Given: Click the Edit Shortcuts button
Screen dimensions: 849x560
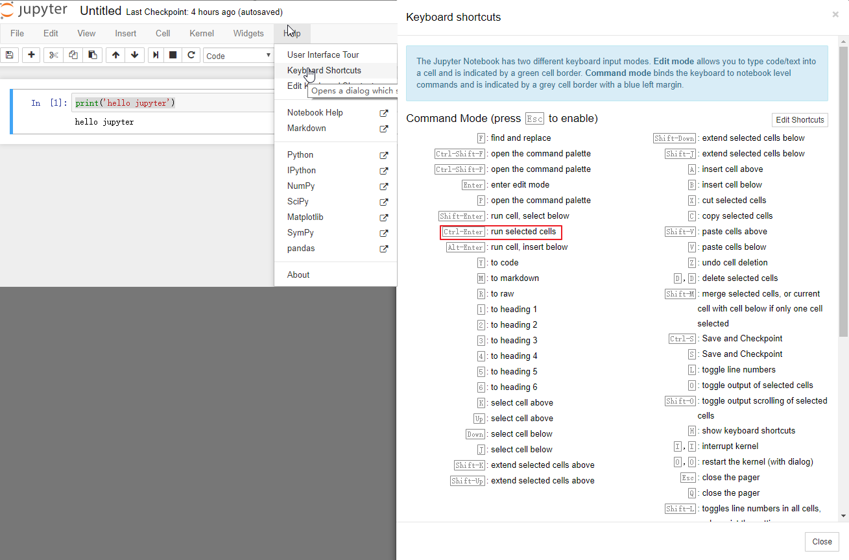Looking at the screenshot, I should pos(800,120).
